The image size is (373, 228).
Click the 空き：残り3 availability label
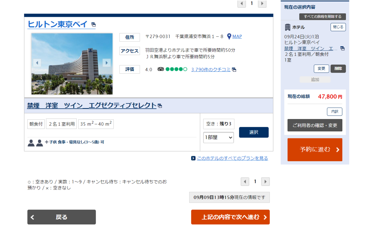pos(219,124)
